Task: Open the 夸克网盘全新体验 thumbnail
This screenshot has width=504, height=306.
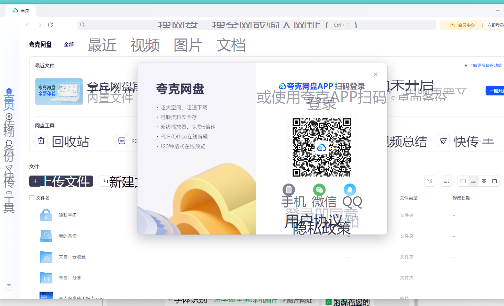Action: pyautogui.click(x=59, y=92)
